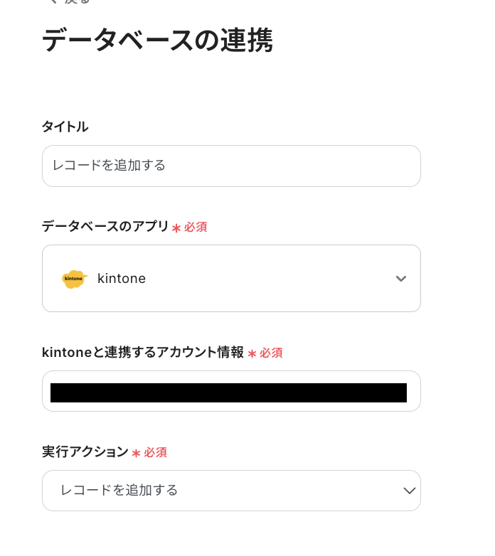Click the asterisk beside 実行アクション
The image size is (495, 556).
[136, 453]
